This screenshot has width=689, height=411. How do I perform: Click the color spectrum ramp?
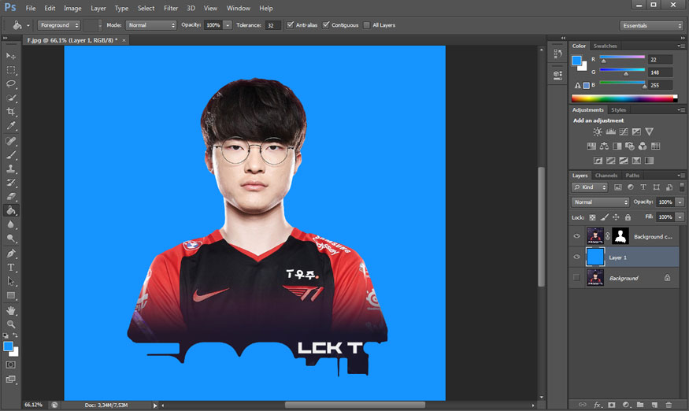[x=624, y=98]
